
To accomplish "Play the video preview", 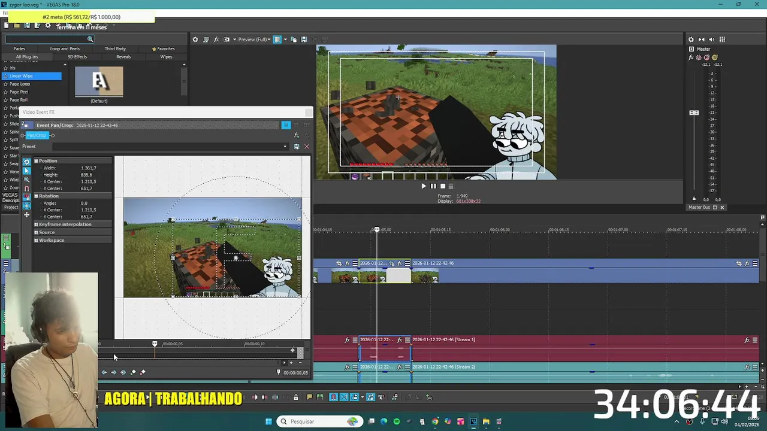I will coord(424,186).
